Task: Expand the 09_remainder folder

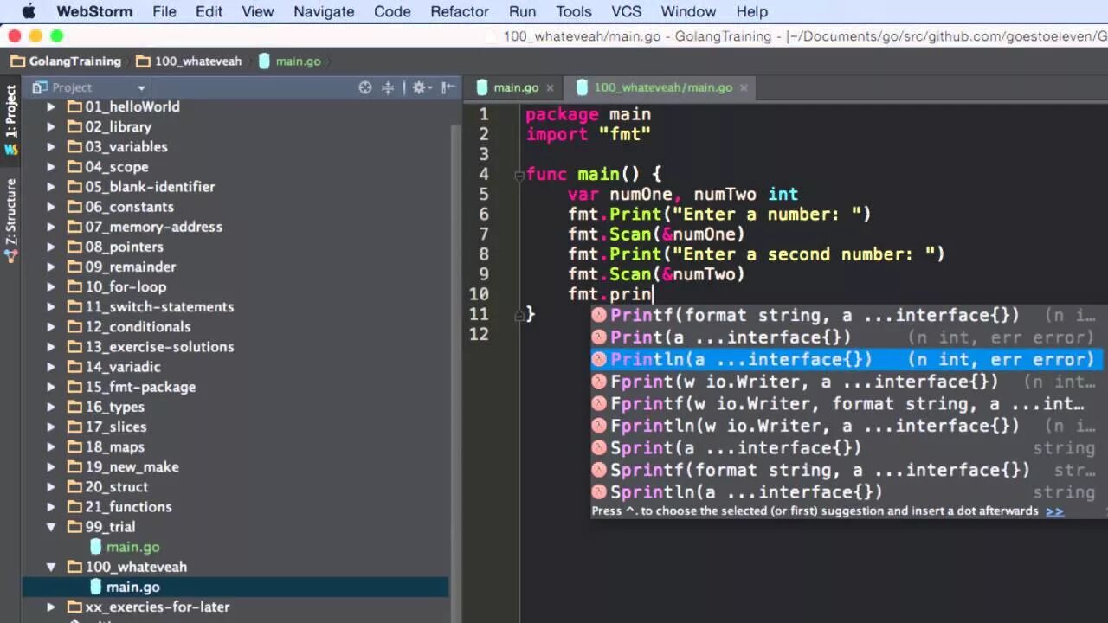Action: [x=51, y=267]
